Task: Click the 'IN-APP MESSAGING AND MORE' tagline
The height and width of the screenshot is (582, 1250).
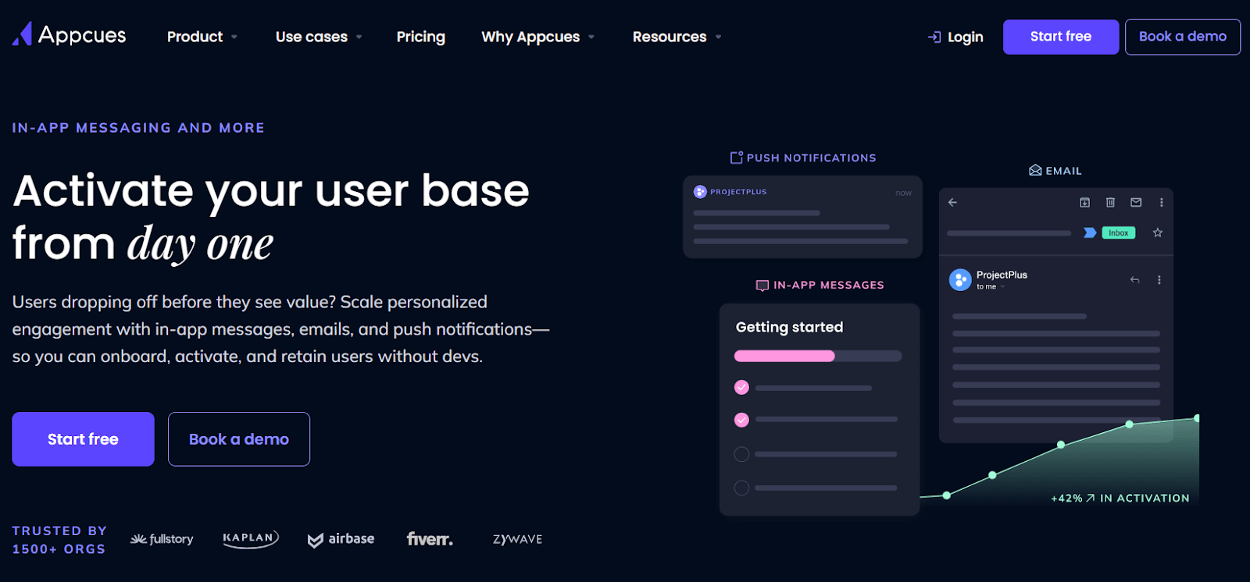Action: click(138, 128)
